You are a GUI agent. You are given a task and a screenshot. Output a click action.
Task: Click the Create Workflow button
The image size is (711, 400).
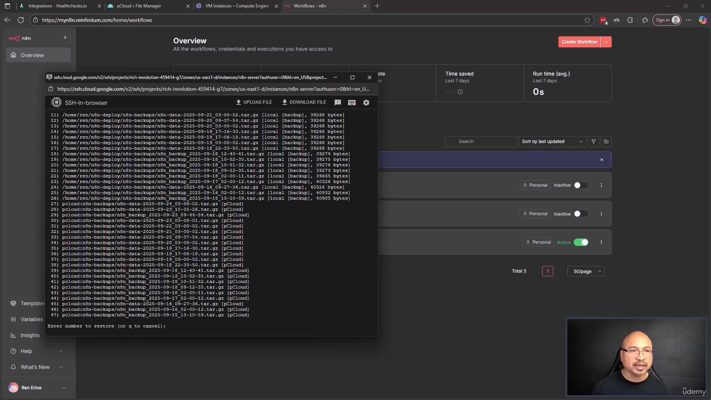[579, 42]
